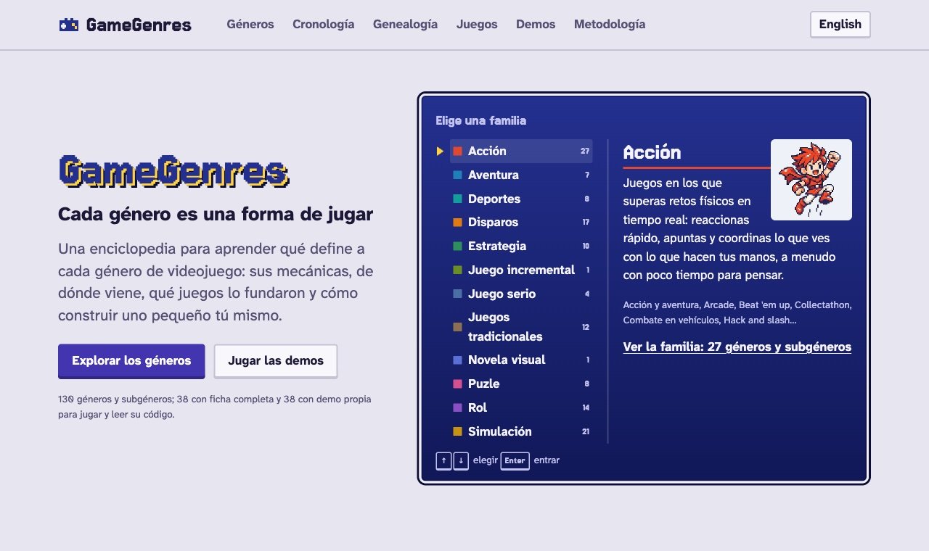Click the count 27 next to Acción

[585, 151]
